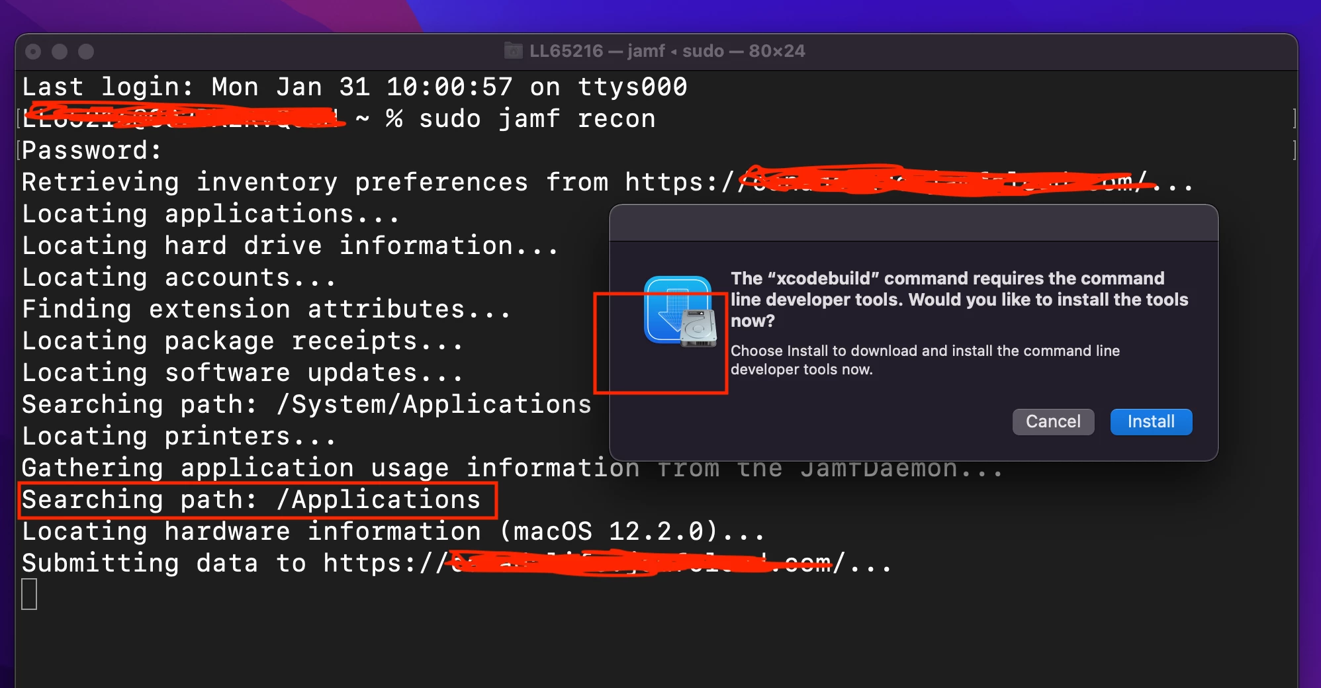Click "Gathering application usage information" line
The image size is (1321, 688).
click(x=513, y=468)
